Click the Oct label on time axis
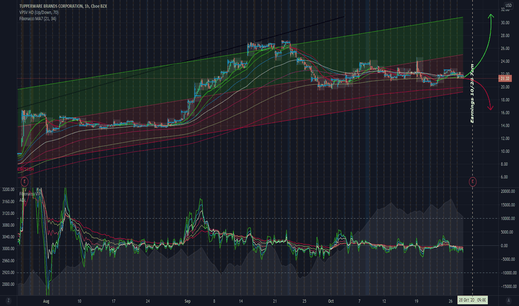This screenshot has width=519, height=306. click(x=331, y=301)
